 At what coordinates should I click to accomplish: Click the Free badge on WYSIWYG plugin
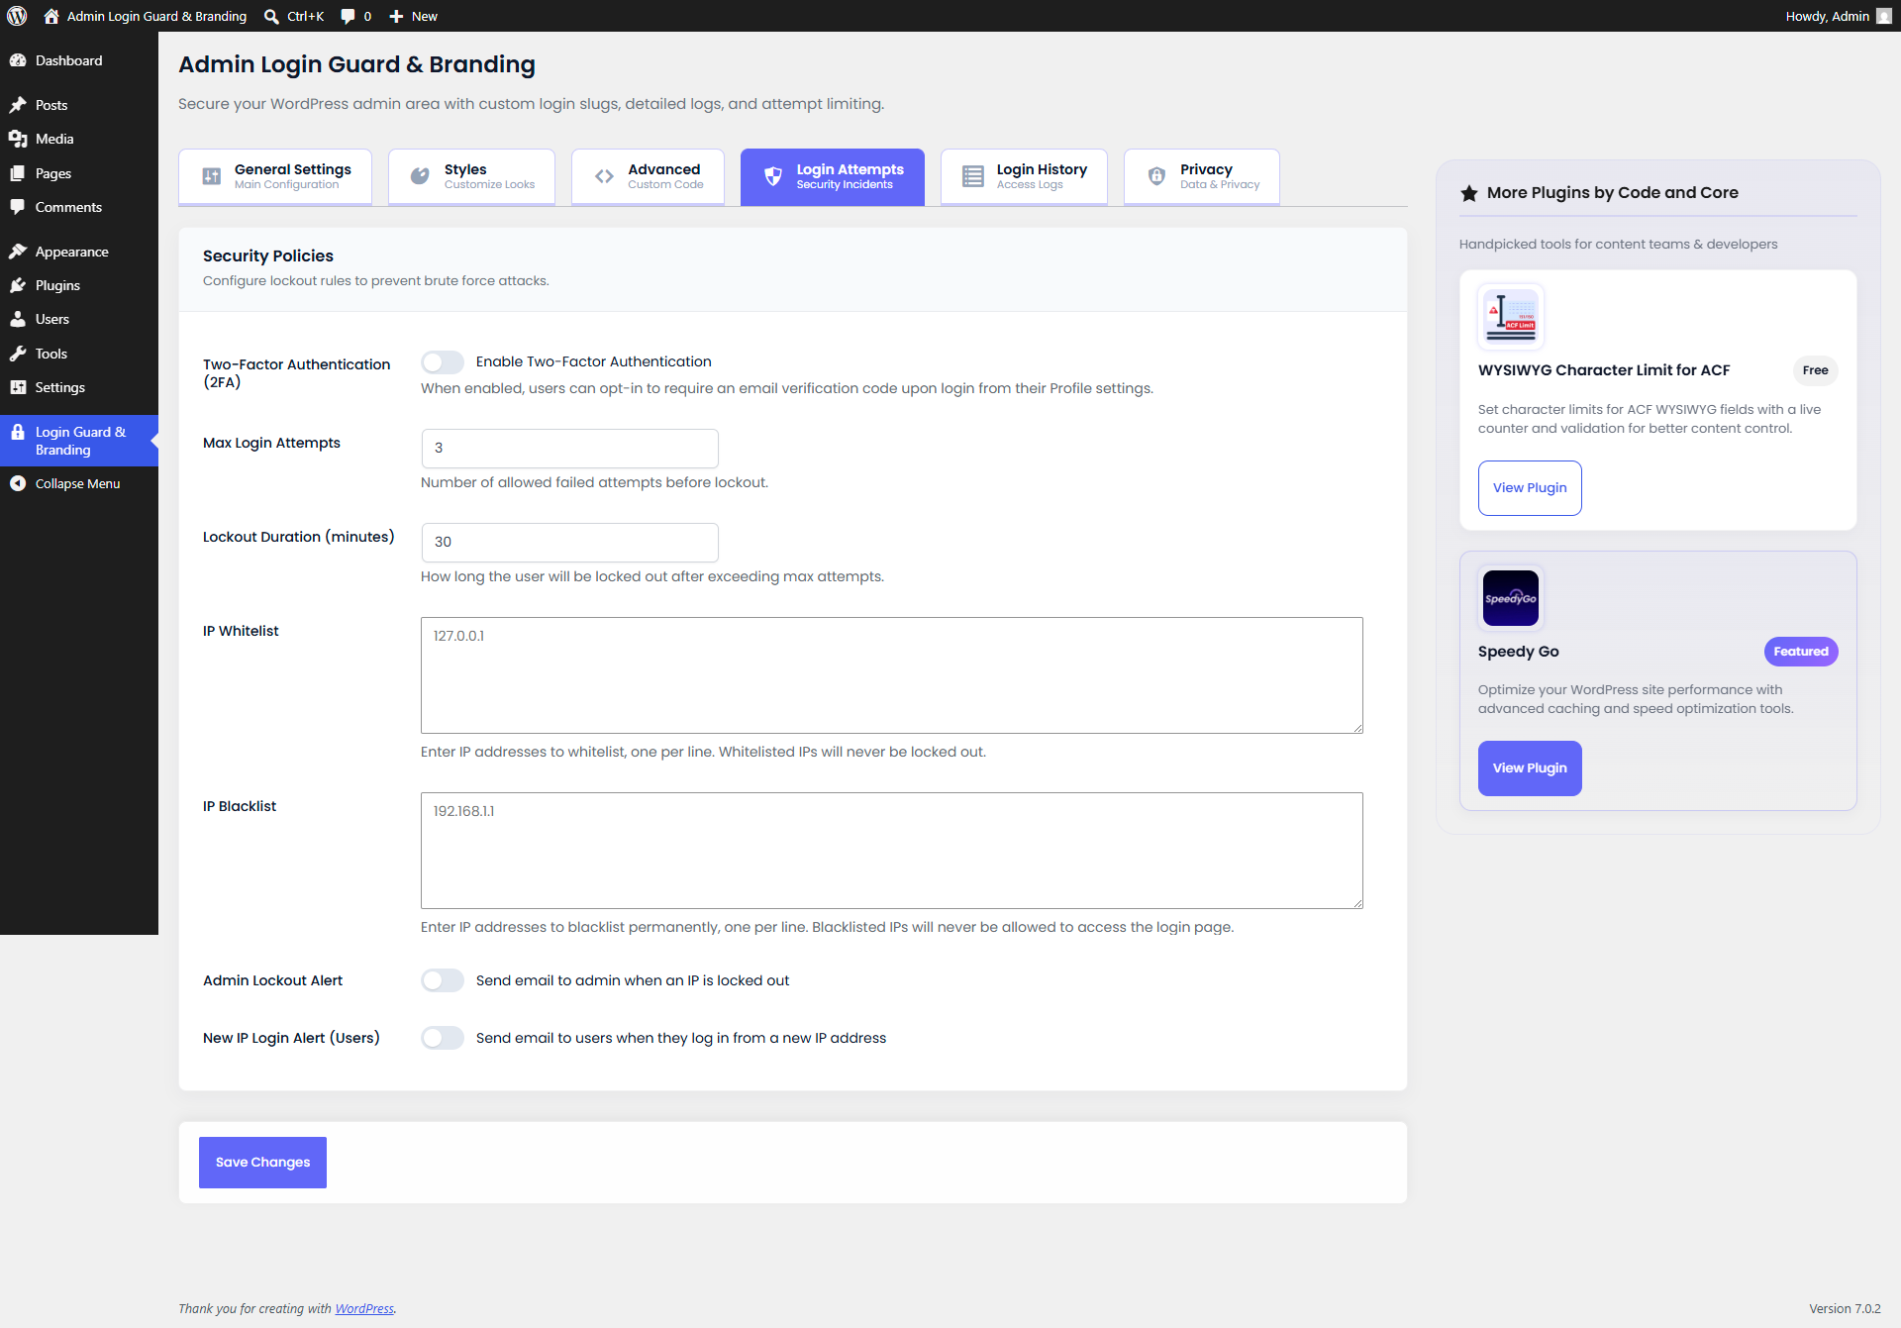[1815, 370]
